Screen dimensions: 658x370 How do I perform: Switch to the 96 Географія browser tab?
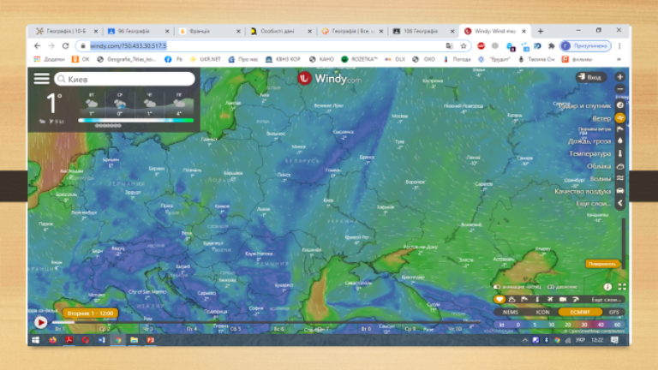tap(138, 31)
